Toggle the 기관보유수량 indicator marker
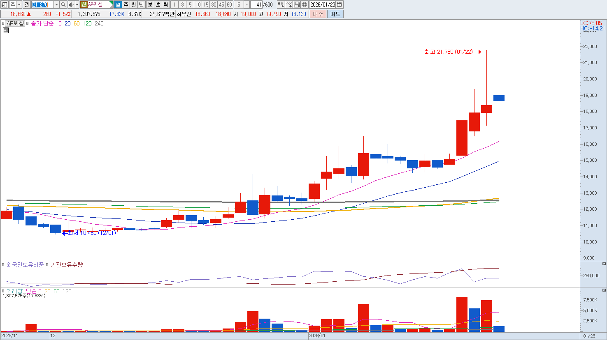The height and width of the screenshot is (340, 607). (47, 265)
